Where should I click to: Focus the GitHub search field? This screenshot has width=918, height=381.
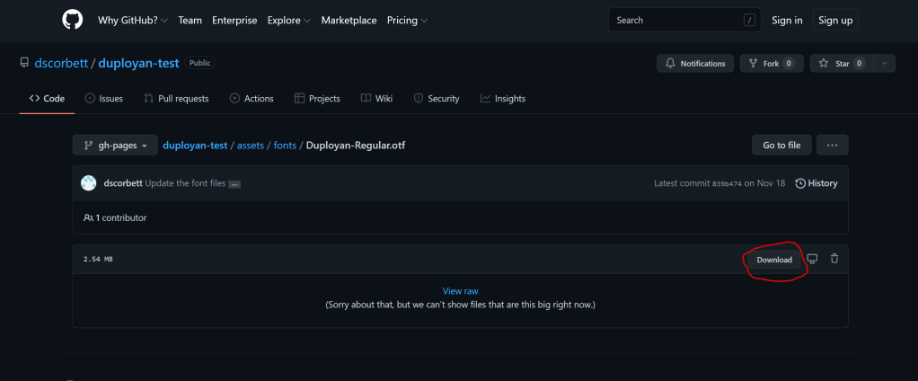pos(676,20)
